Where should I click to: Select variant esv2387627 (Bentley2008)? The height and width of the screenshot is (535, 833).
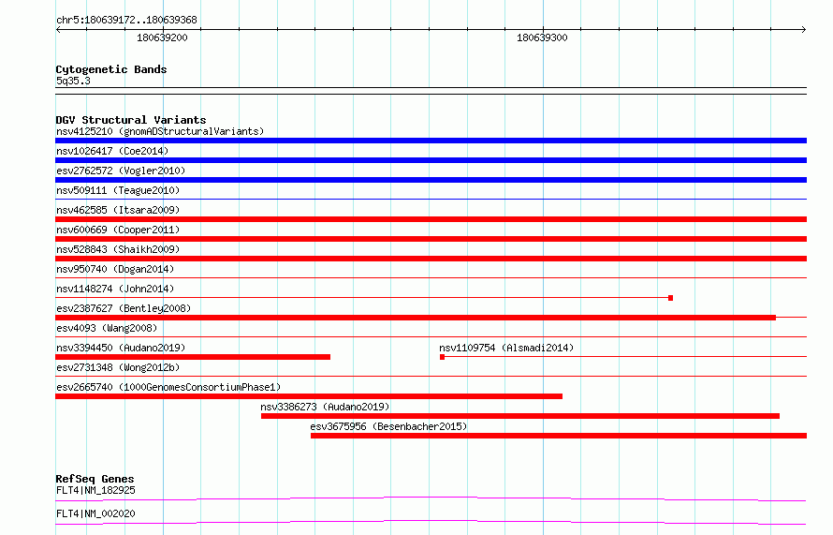point(124,308)
